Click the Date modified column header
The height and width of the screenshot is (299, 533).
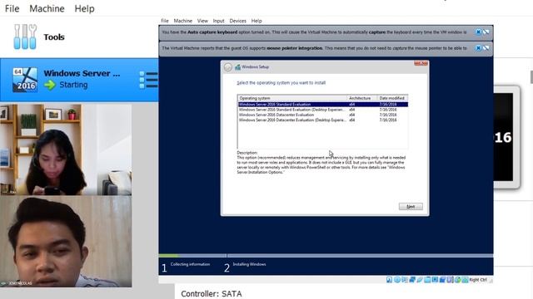392,98
